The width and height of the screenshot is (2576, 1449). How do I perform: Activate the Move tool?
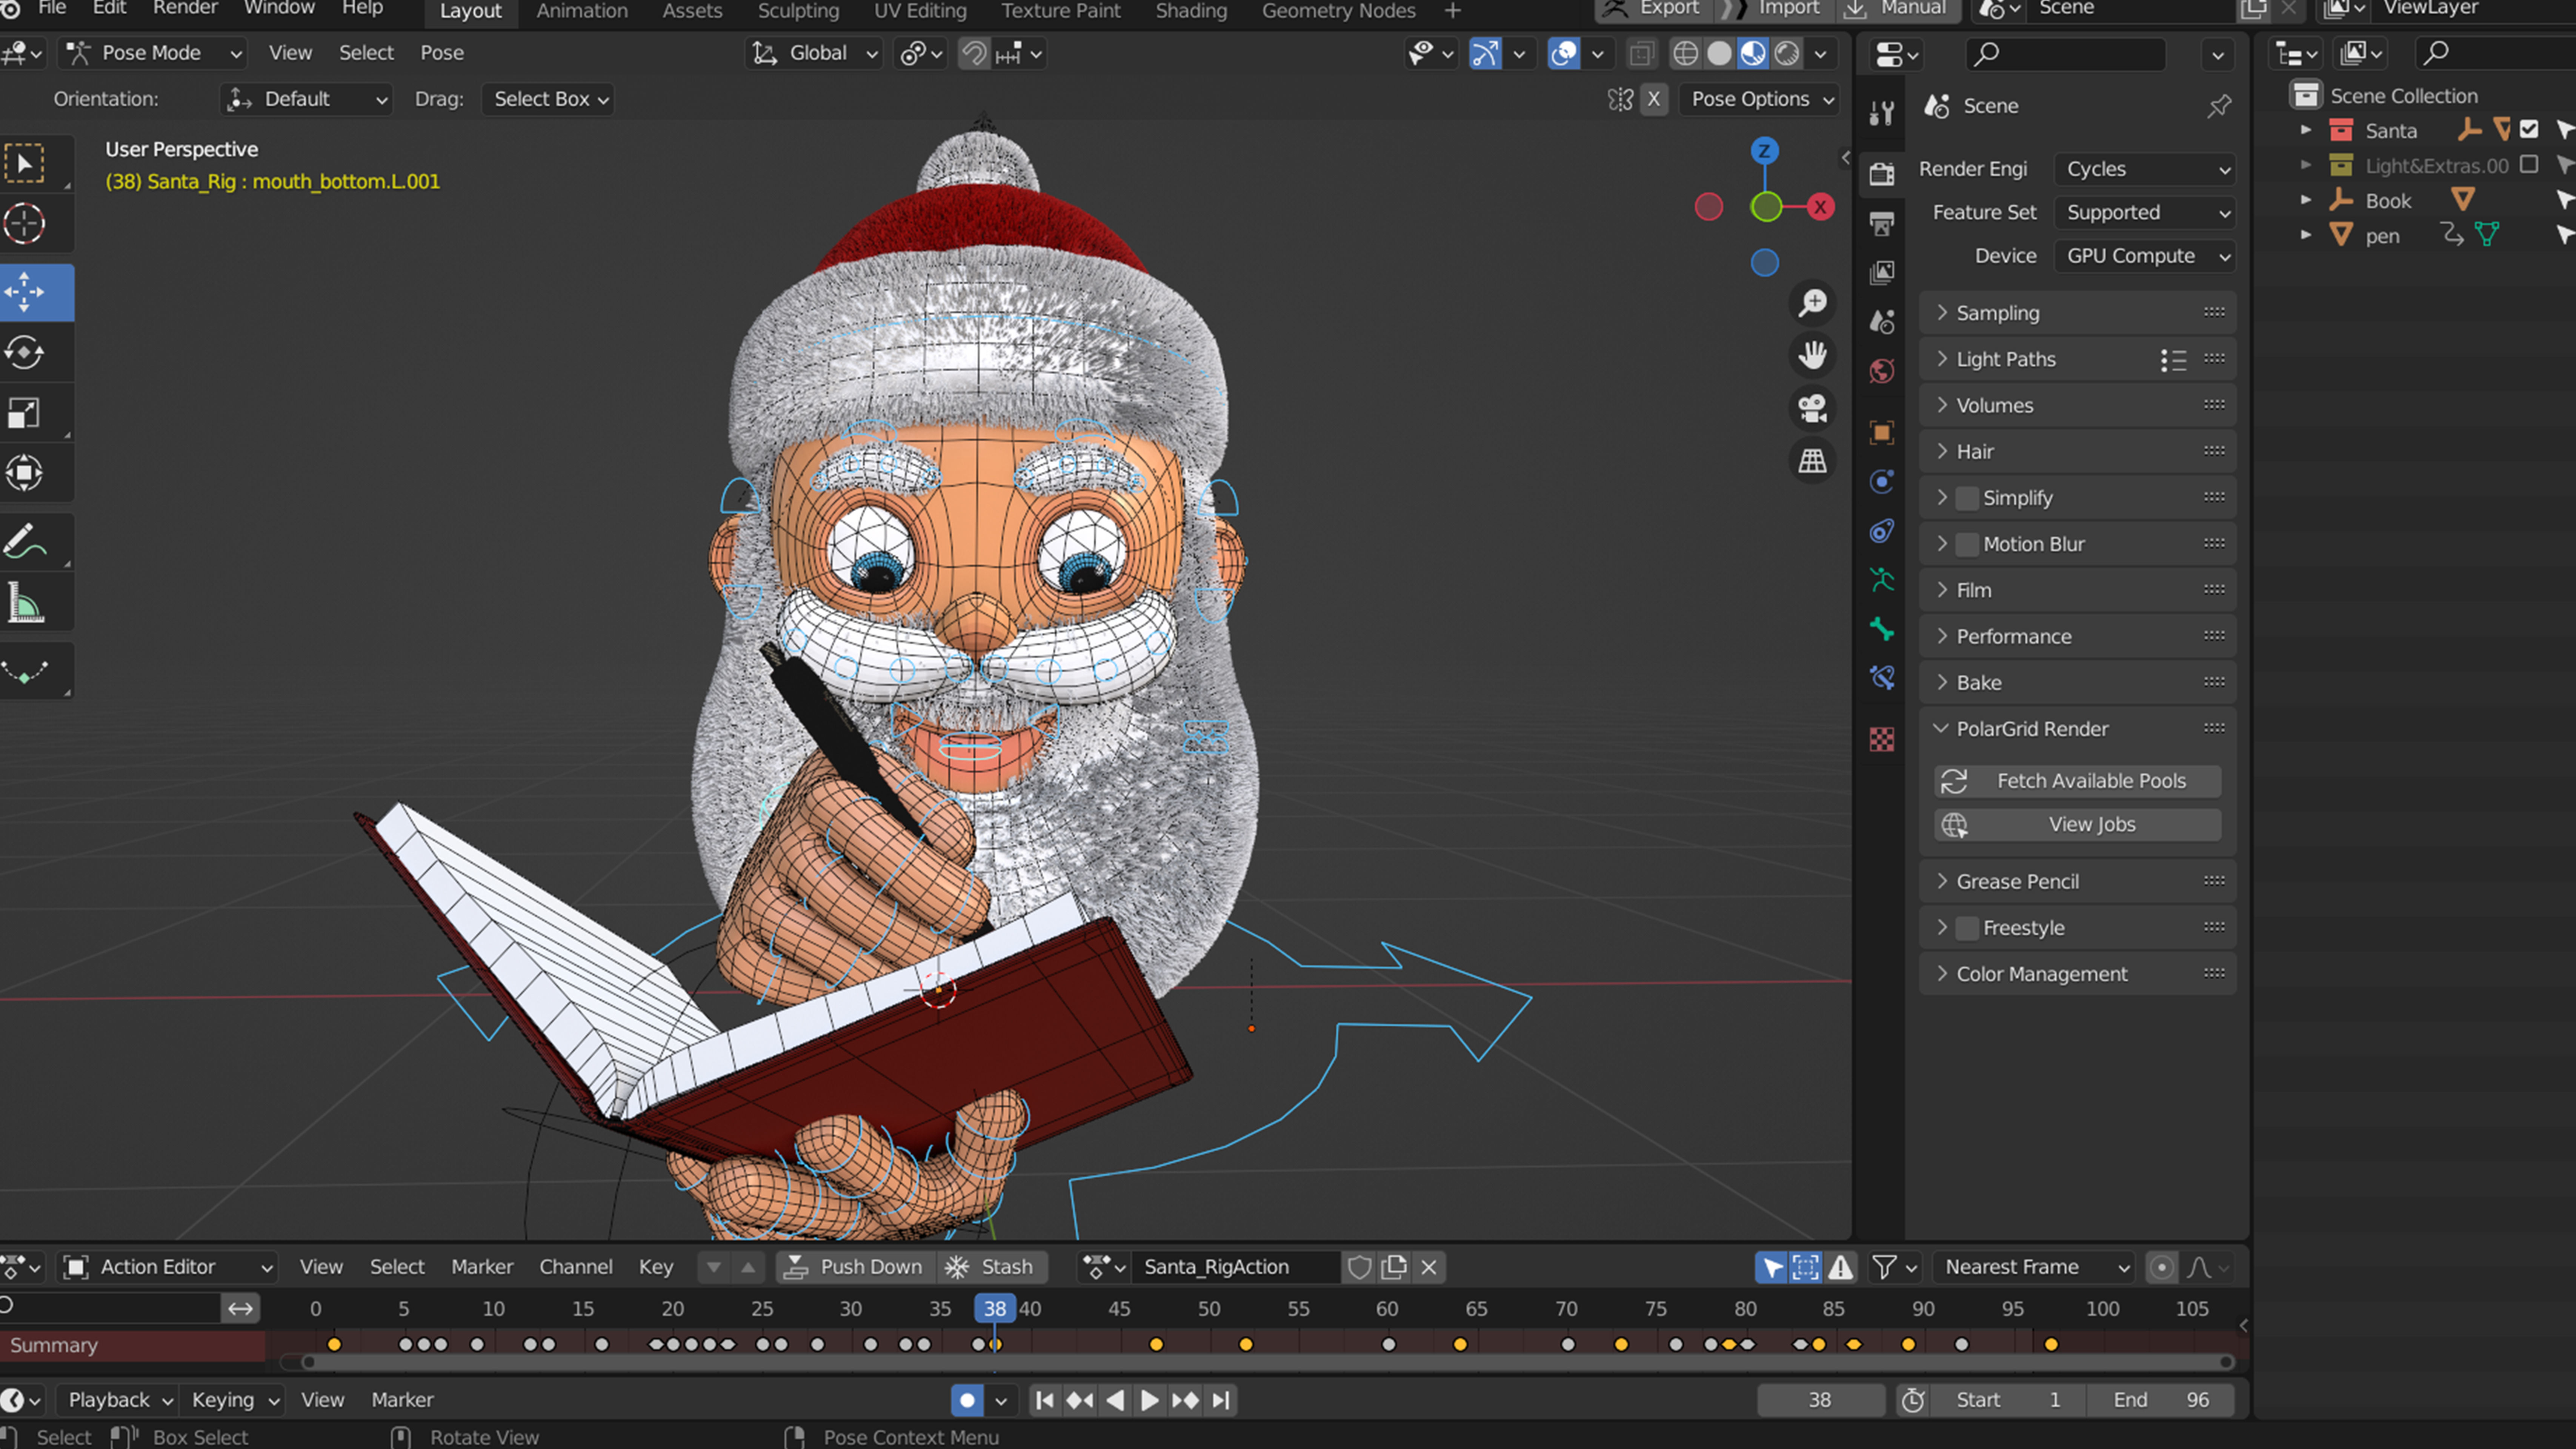pyautogui.click(x=25, y=292)
